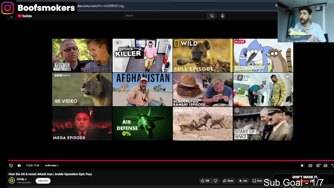Open the Gordon Ramsay Full Episode burger video
334x188 pixels.
click(x=203, y=90)
